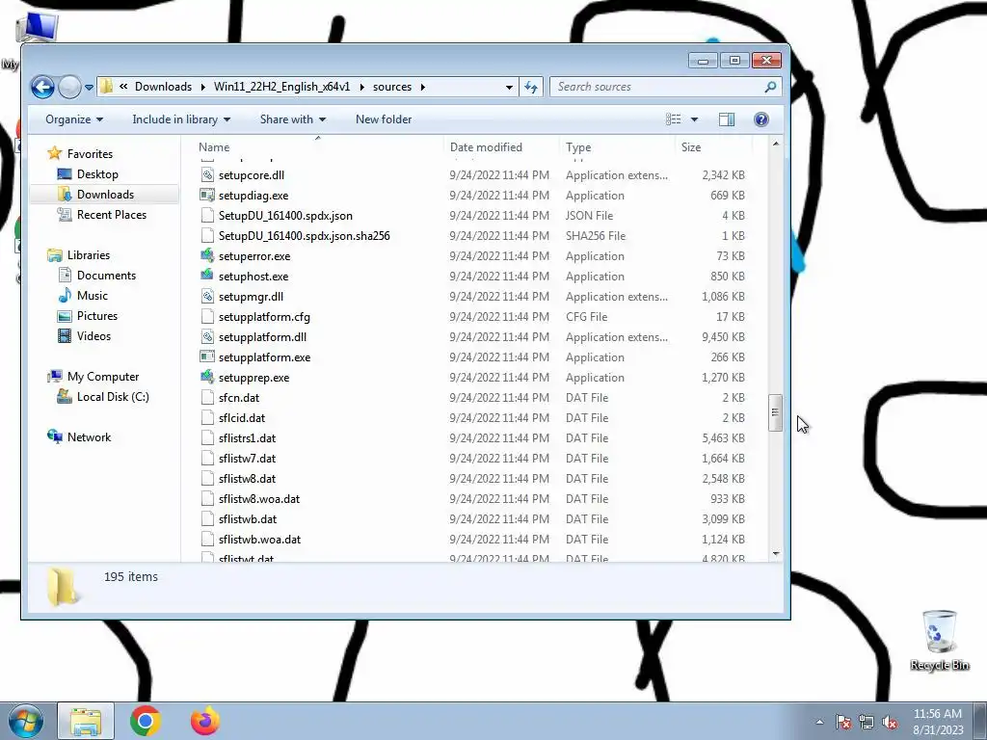Select the setupplatform.dll file icon
Screen dimensions: 987x740
point(207,336)
